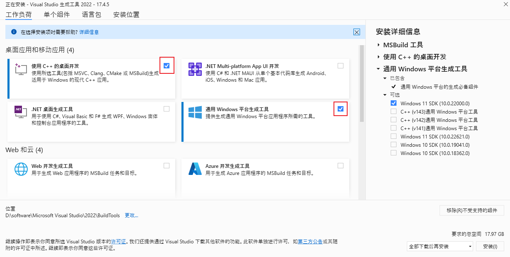Close the help banner with X

point(356,32)
